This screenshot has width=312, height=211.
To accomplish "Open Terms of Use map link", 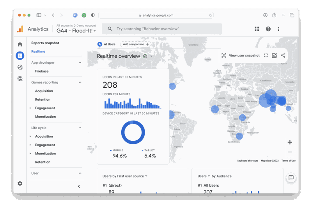I will click(x=288, y=161).
